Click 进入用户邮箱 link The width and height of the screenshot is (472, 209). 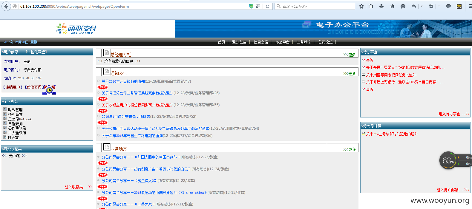(453, 190)
